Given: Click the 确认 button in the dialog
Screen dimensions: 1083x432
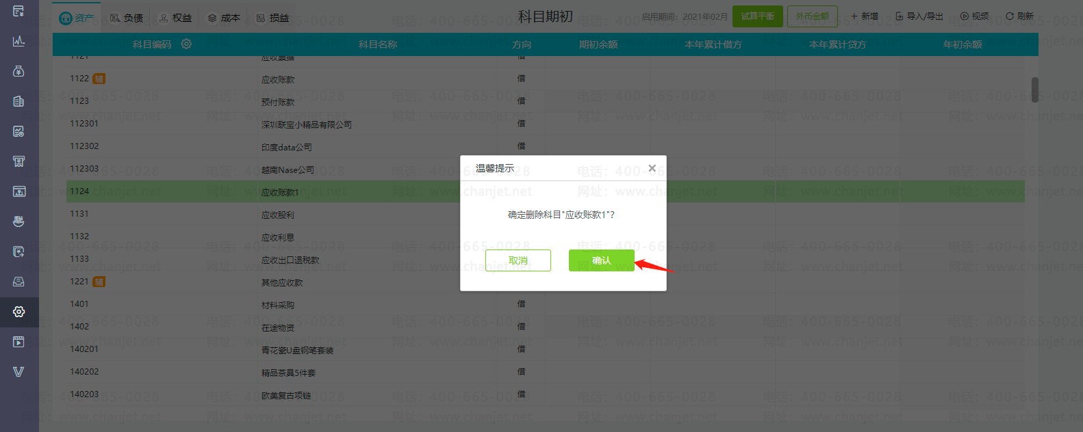Looking at the screenshot, I should click(601, 260).
